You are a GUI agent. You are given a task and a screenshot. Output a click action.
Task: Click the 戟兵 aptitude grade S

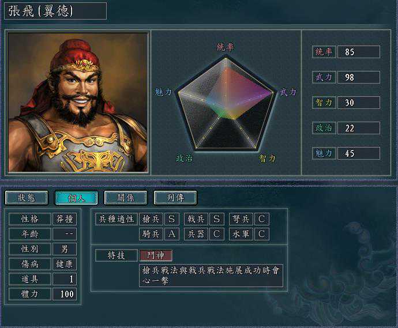pos(217,219)
